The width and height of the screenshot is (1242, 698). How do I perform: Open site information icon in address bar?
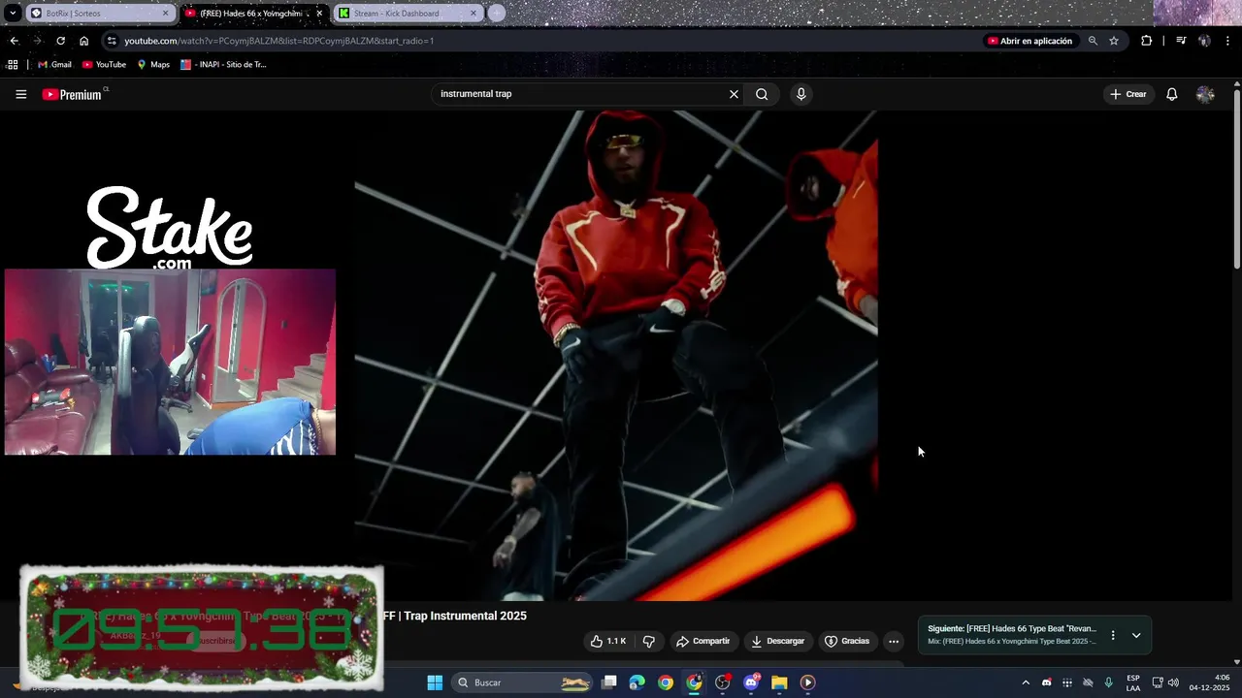[x=112, y=41]
